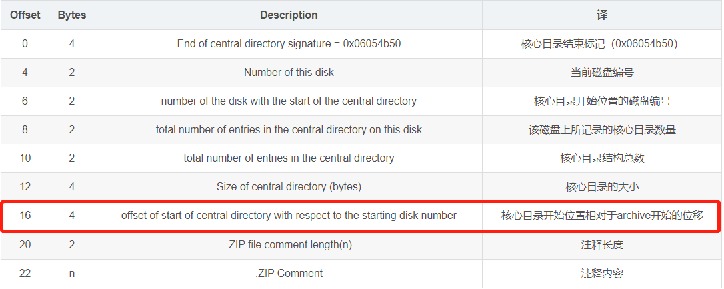
Task: Select the '核心目录开始位置相对于archive开始的位移' cell
Action: click(602, 216)
